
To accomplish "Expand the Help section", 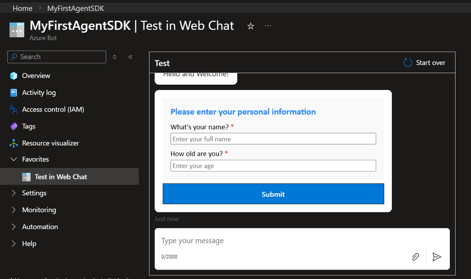I will pyautogui.click(x=14, y=244).
